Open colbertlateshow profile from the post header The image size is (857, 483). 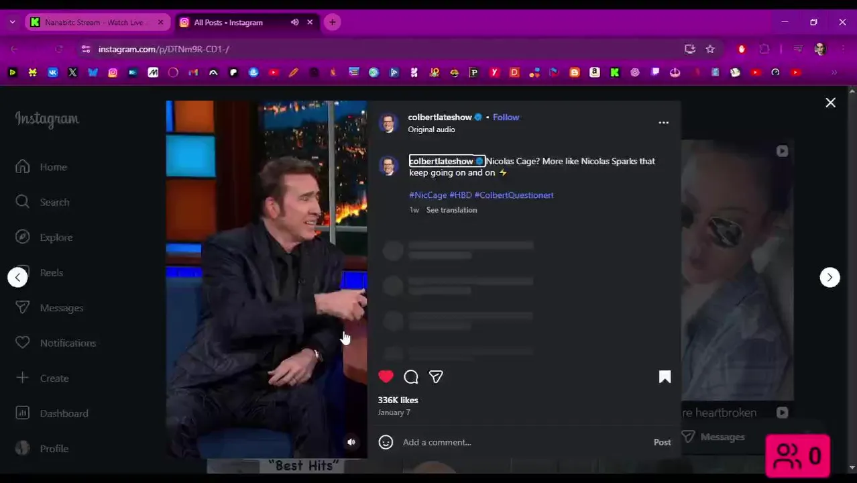point(440,117)
